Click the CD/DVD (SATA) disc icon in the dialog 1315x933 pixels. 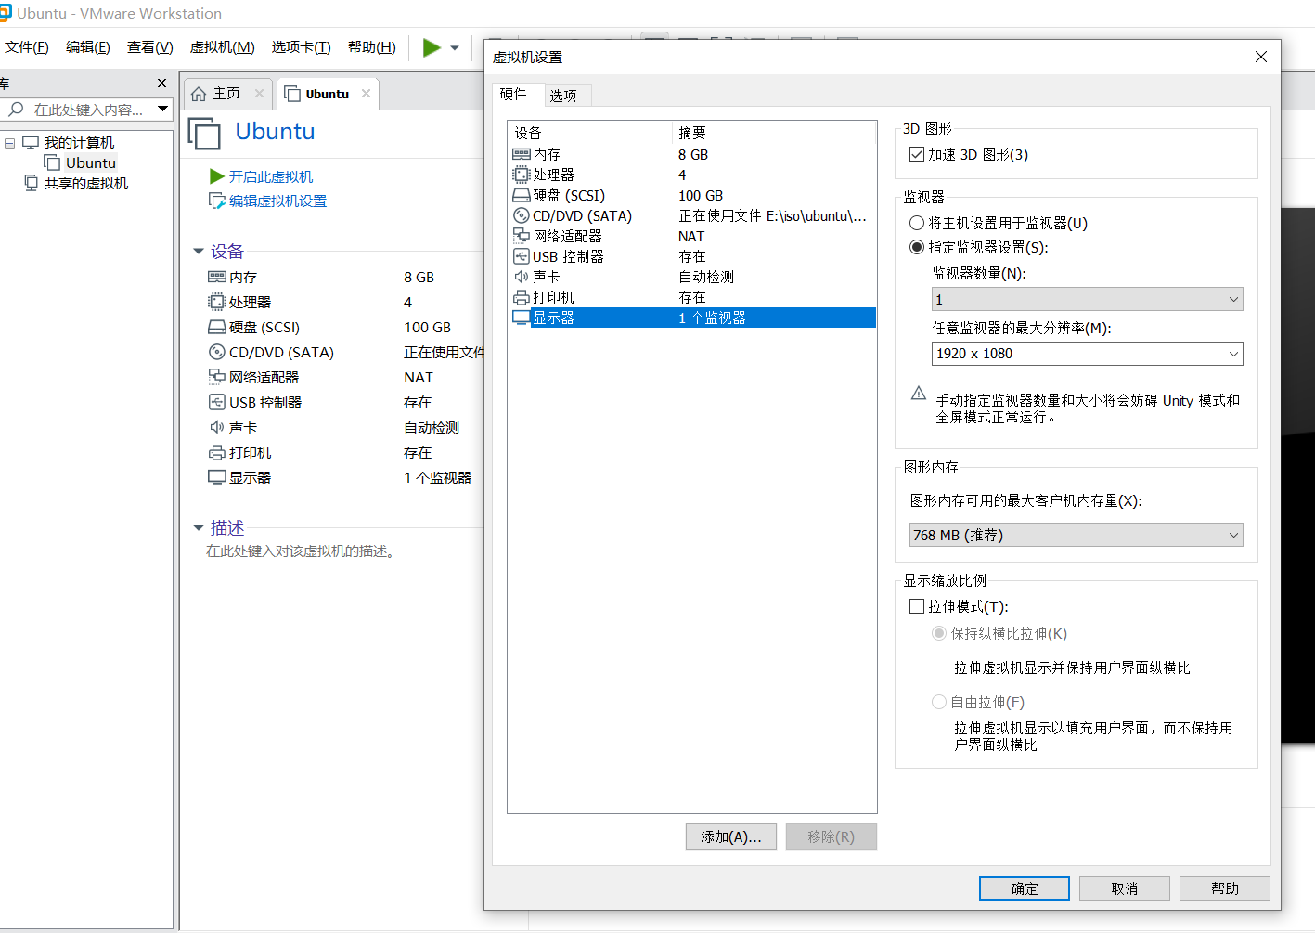(x=522, y=215)
